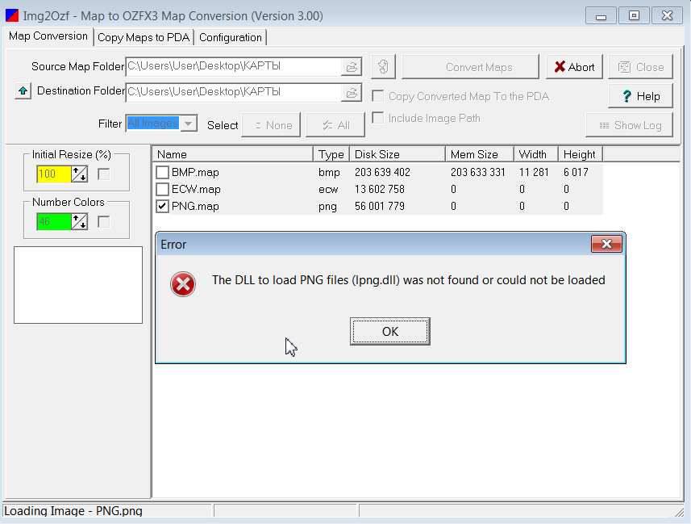Image resolution: width=691 pixels, height=524 pixels.
Task: Close the Error dialog with the X
Action: 606,244
